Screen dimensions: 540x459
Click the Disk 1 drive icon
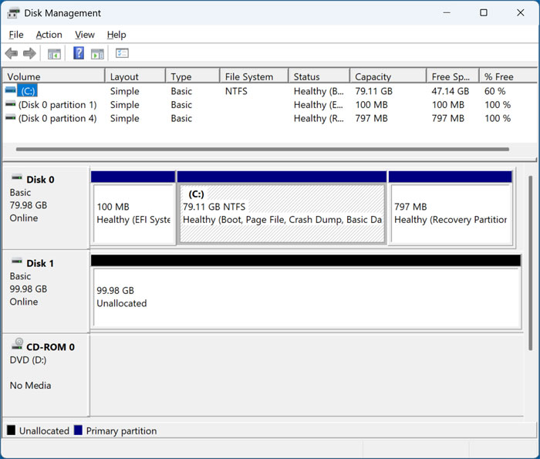coord(16,261)
